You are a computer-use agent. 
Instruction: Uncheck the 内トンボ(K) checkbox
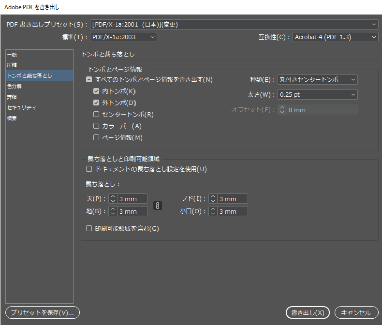tap(96, 91)
